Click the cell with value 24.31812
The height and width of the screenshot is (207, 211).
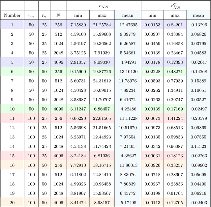pyautogui.click(x=102, y=81)
